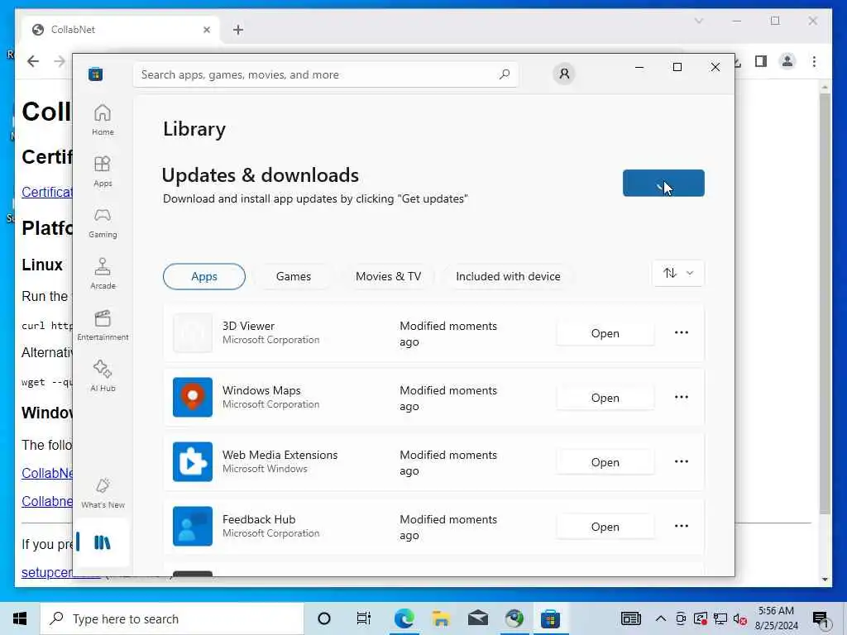
Task: Click Microsoft Store taskbar icon
Action: (x=550, y=618)
